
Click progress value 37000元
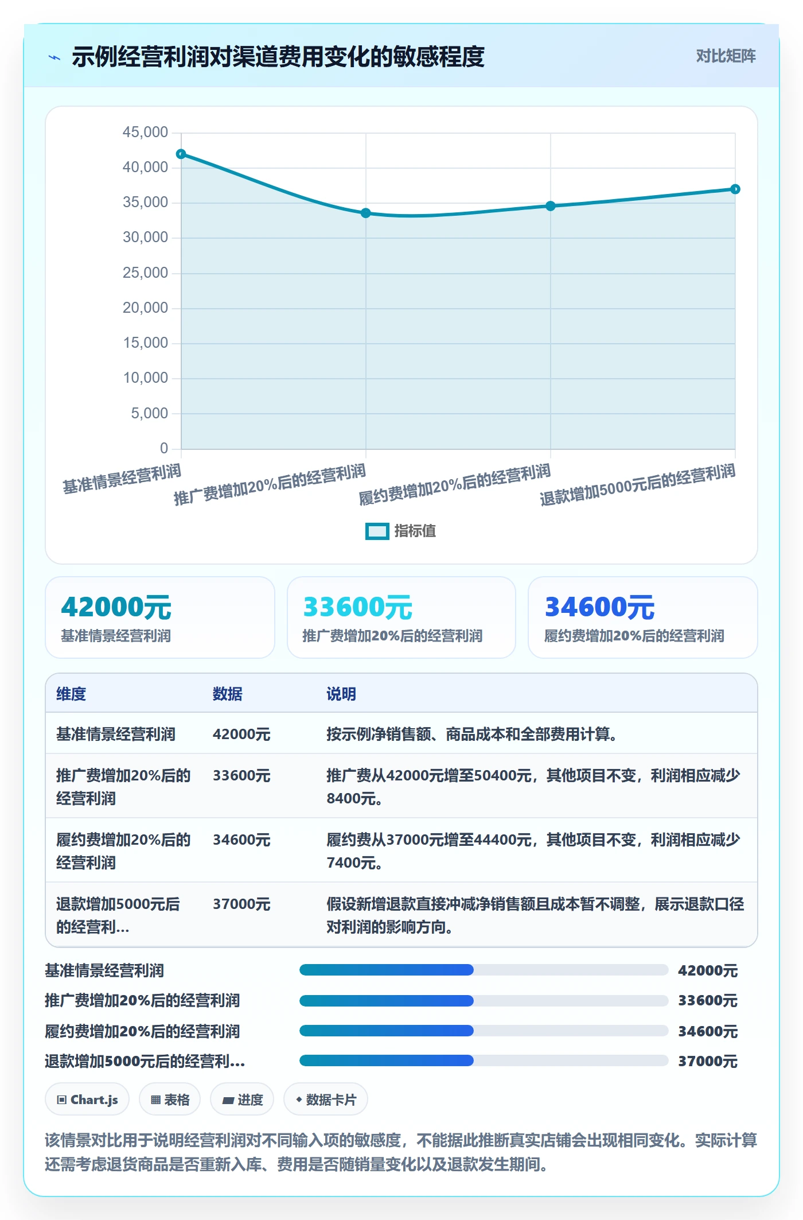(x=708, y=1061)
